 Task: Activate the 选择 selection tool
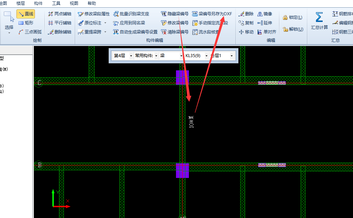point(9,20)
